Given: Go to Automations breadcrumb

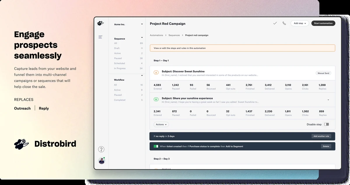Looking at the screenshot, I should 156,35.
